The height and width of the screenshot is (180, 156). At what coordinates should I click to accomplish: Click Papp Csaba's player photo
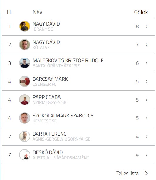tap(25, 100)
